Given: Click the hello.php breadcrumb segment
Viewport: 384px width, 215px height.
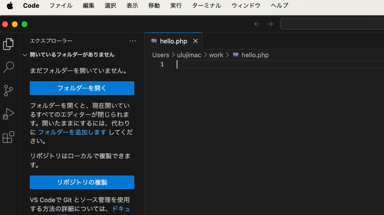Looking at the screenshot, I should (x=255, y=55).
